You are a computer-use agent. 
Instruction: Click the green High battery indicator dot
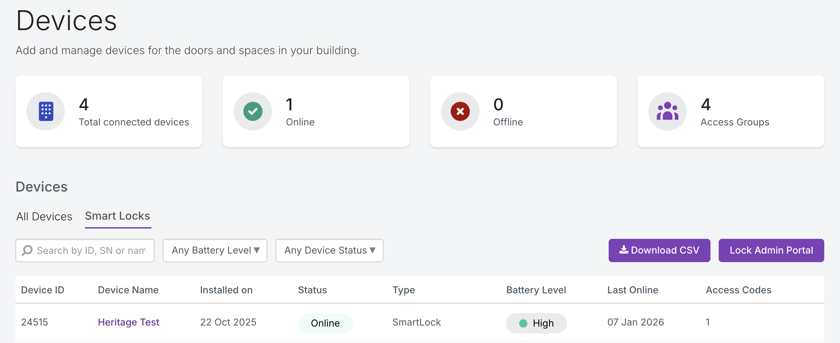[523, 323]
